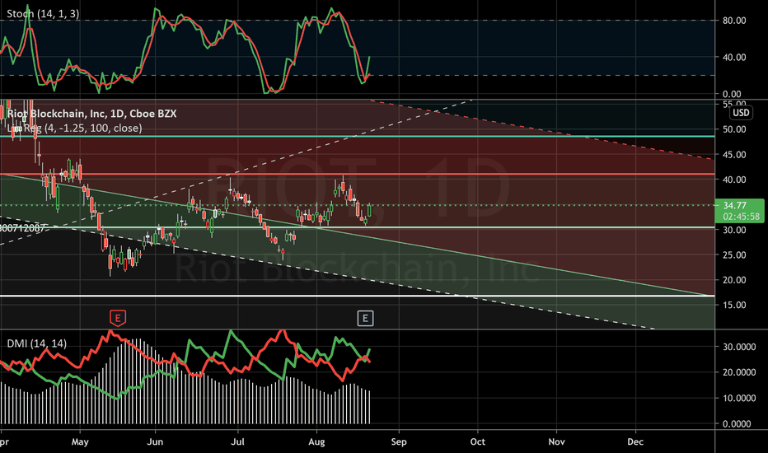The width and height of the screenshot is (768, 453).
Task: Select the light green horizontal line near 30.50
Action: (x=357, y=227)
